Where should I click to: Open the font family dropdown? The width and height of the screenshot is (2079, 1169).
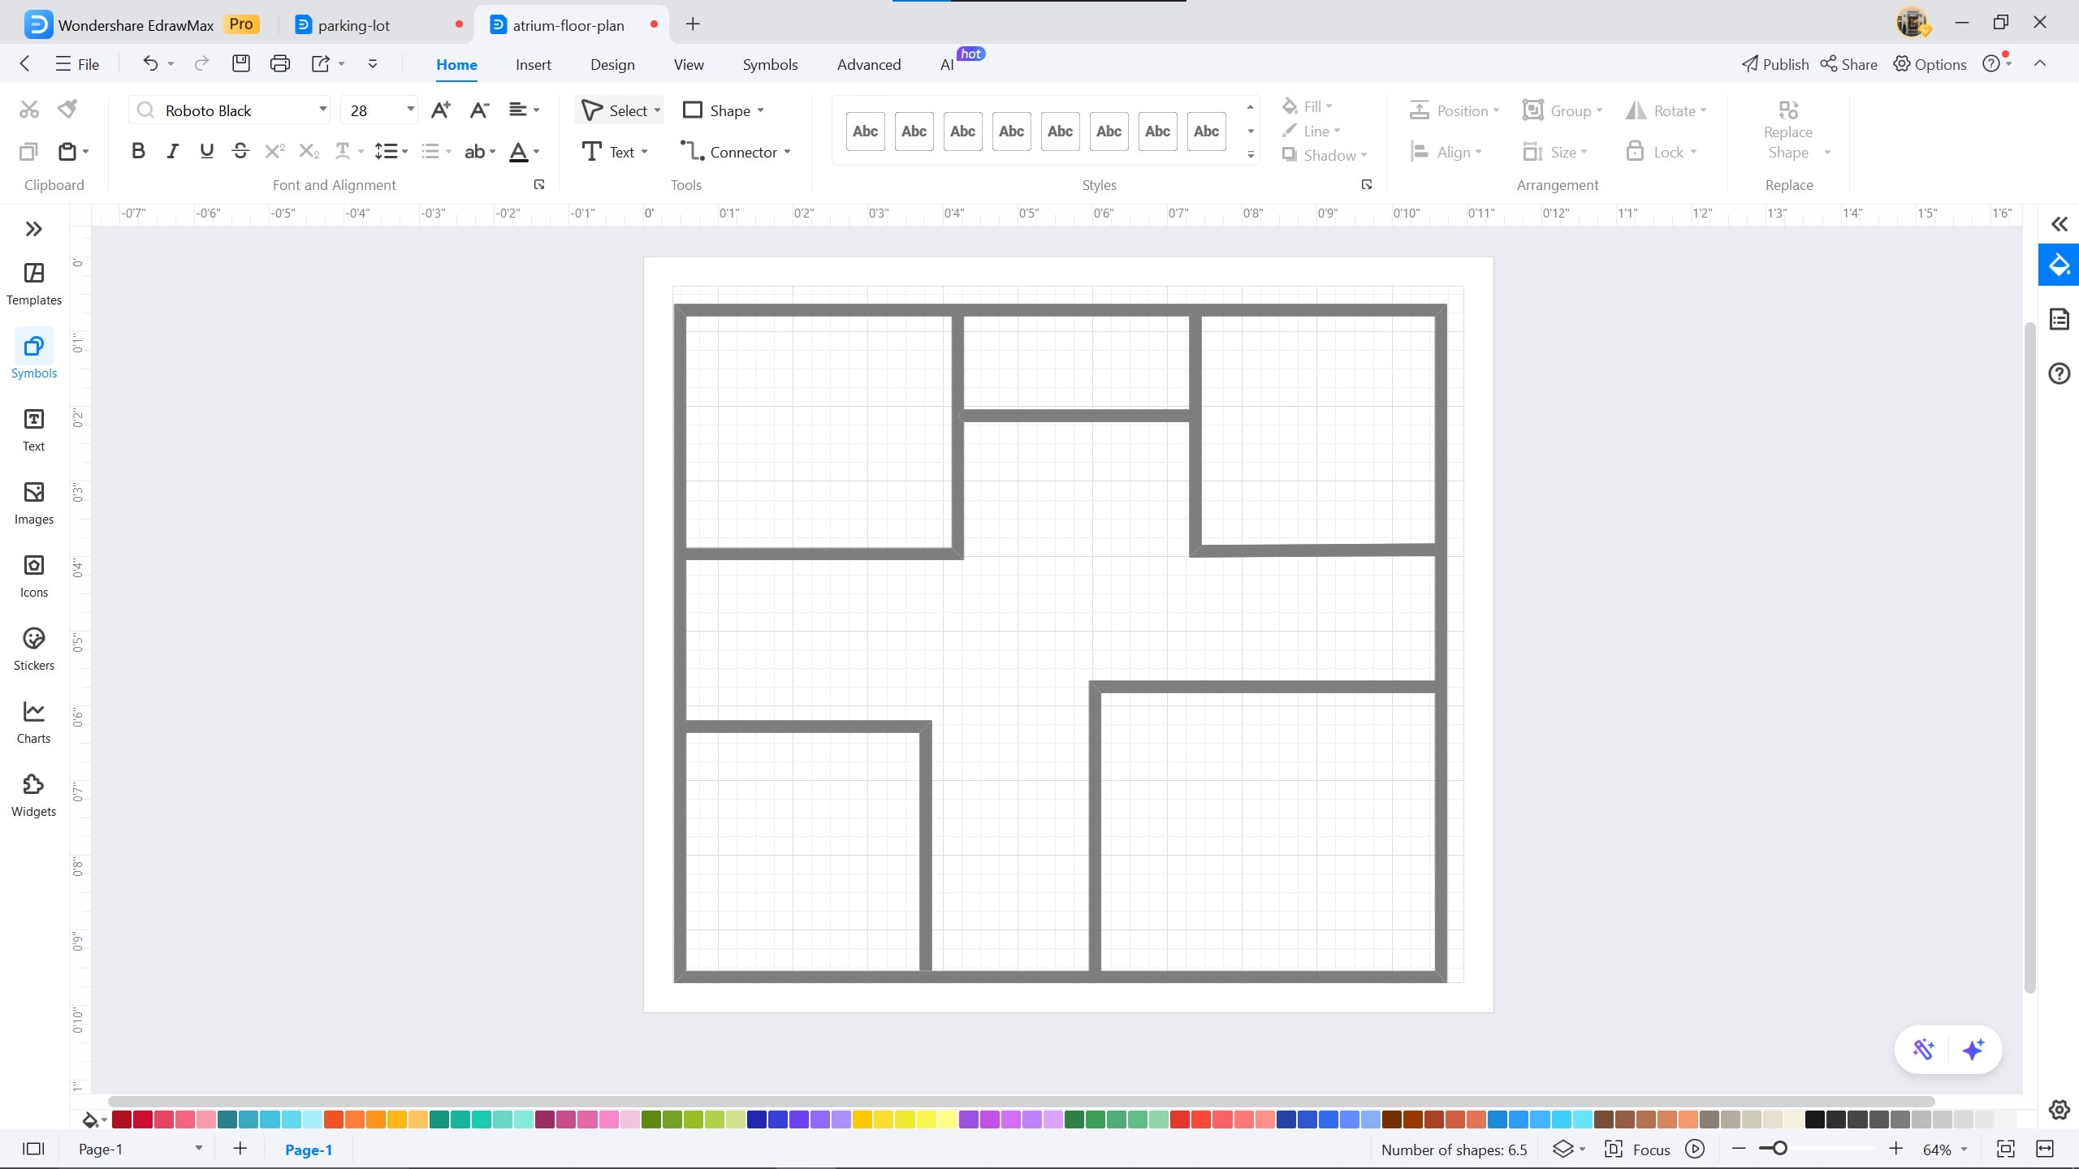click(322, 109)
